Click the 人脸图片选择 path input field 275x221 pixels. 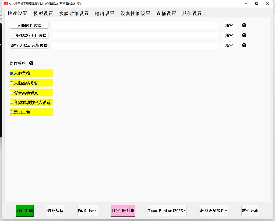134,26
